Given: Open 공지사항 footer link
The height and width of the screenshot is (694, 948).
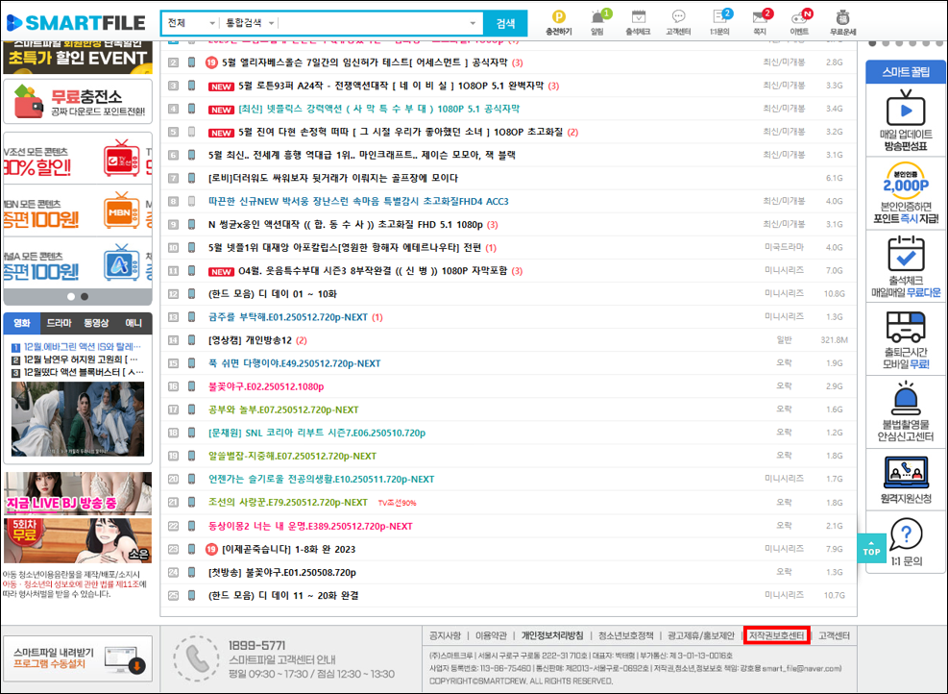Looking at the screenshot, I should click(x=445, y=635).
